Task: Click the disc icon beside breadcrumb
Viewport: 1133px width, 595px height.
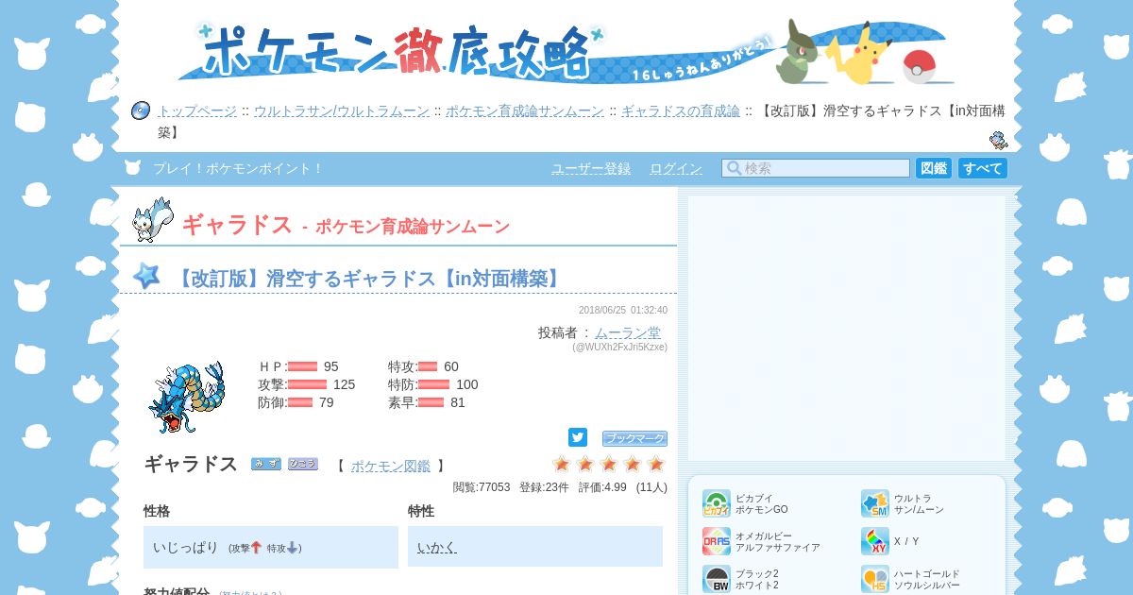Action: (x=141, y=110)
